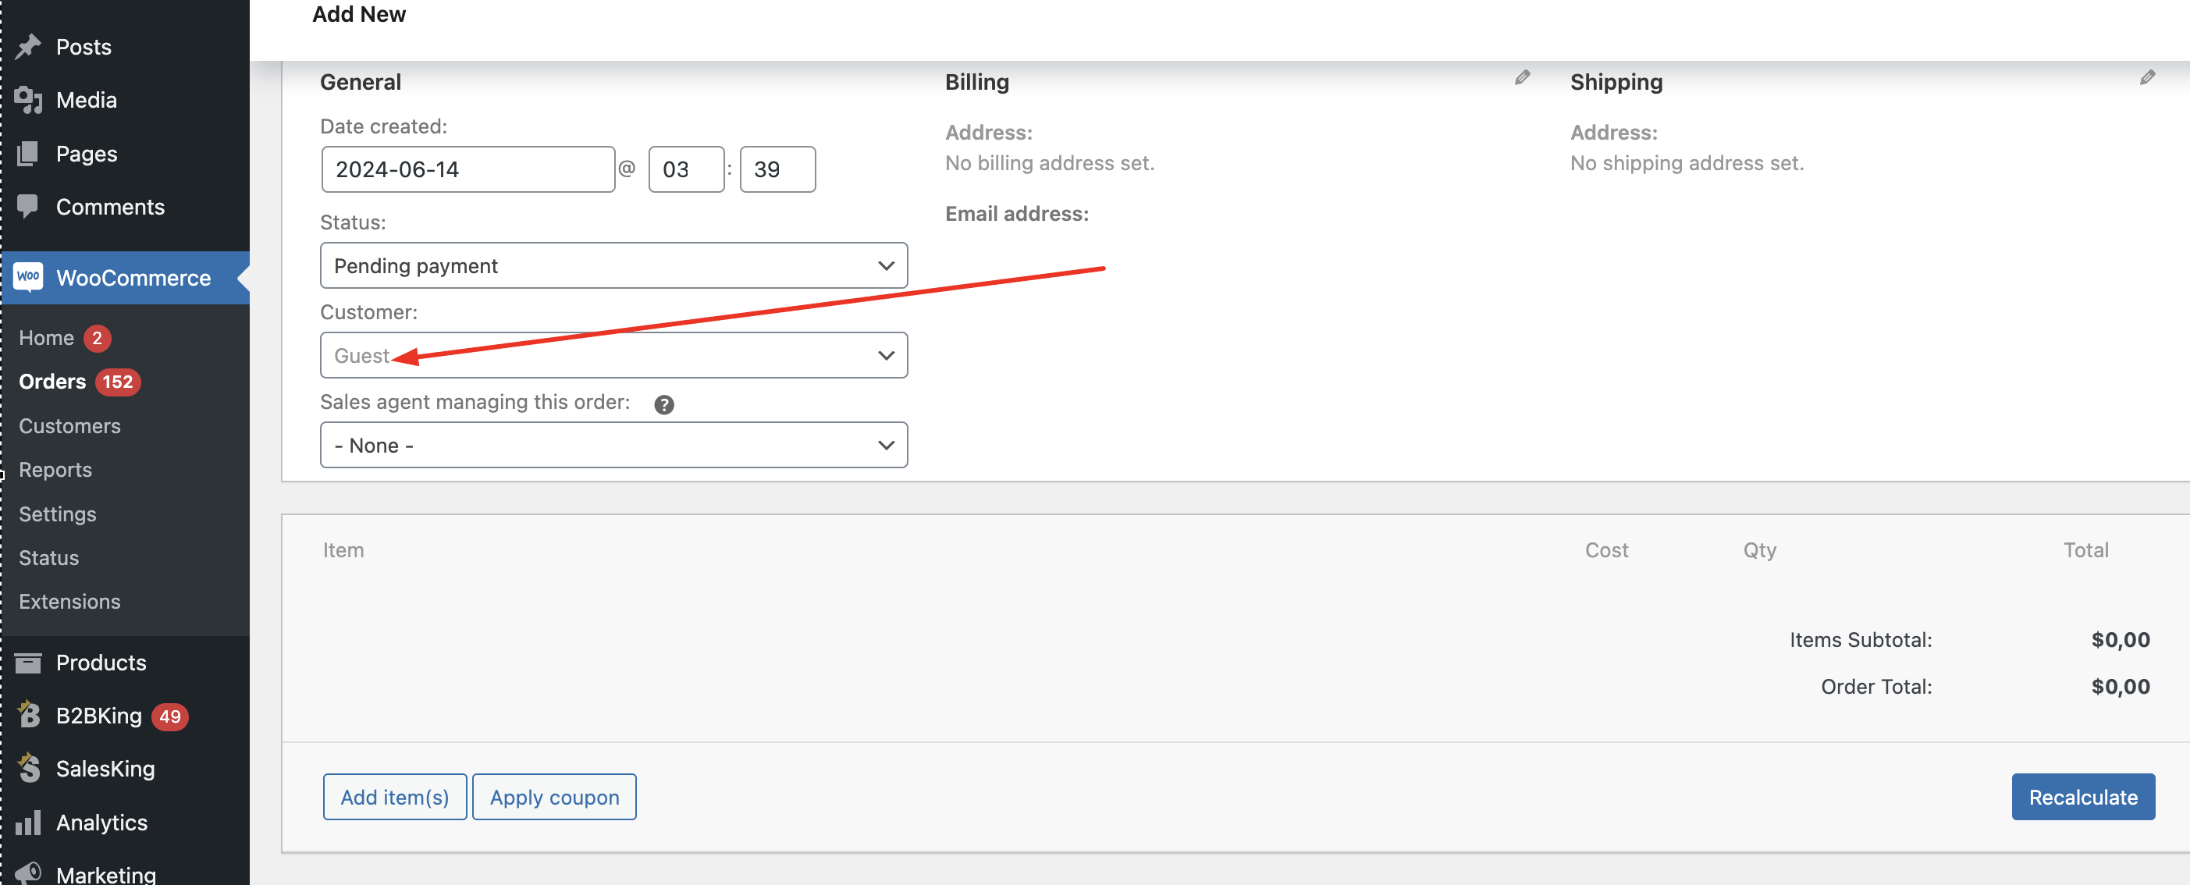Go to WooCommerce Home submenu

point(46,339)
